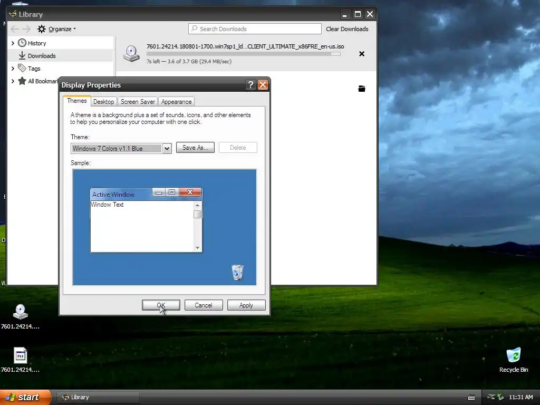Screen dimensions: 540x405
Task: Switch to the Appearance tab
Action: 176,102
